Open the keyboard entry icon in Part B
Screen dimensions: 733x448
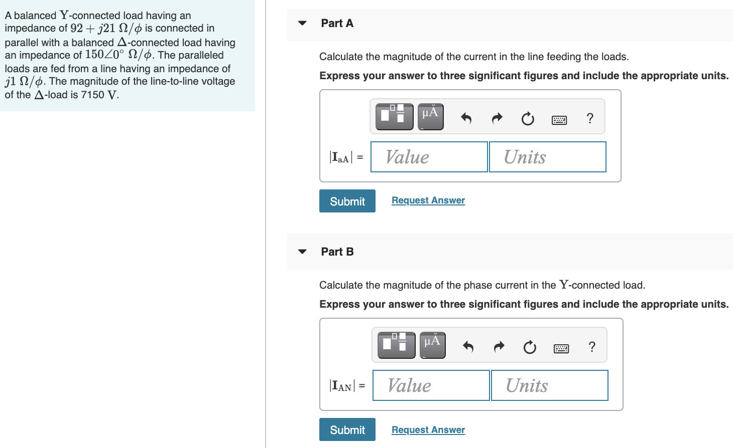561,347
